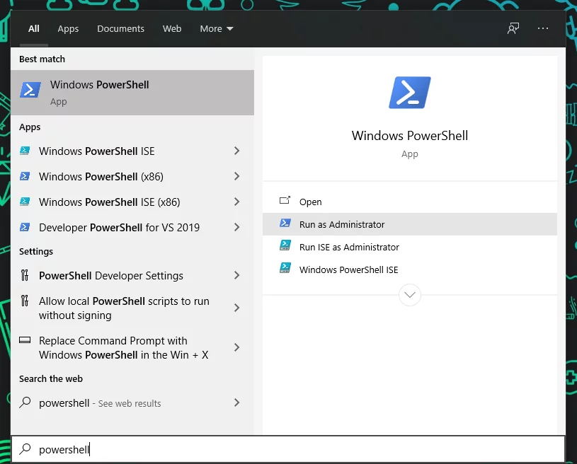Expand Allow local PowerShell scripts arrow
This screenshot has height=464, width=577.
(236, 308)
